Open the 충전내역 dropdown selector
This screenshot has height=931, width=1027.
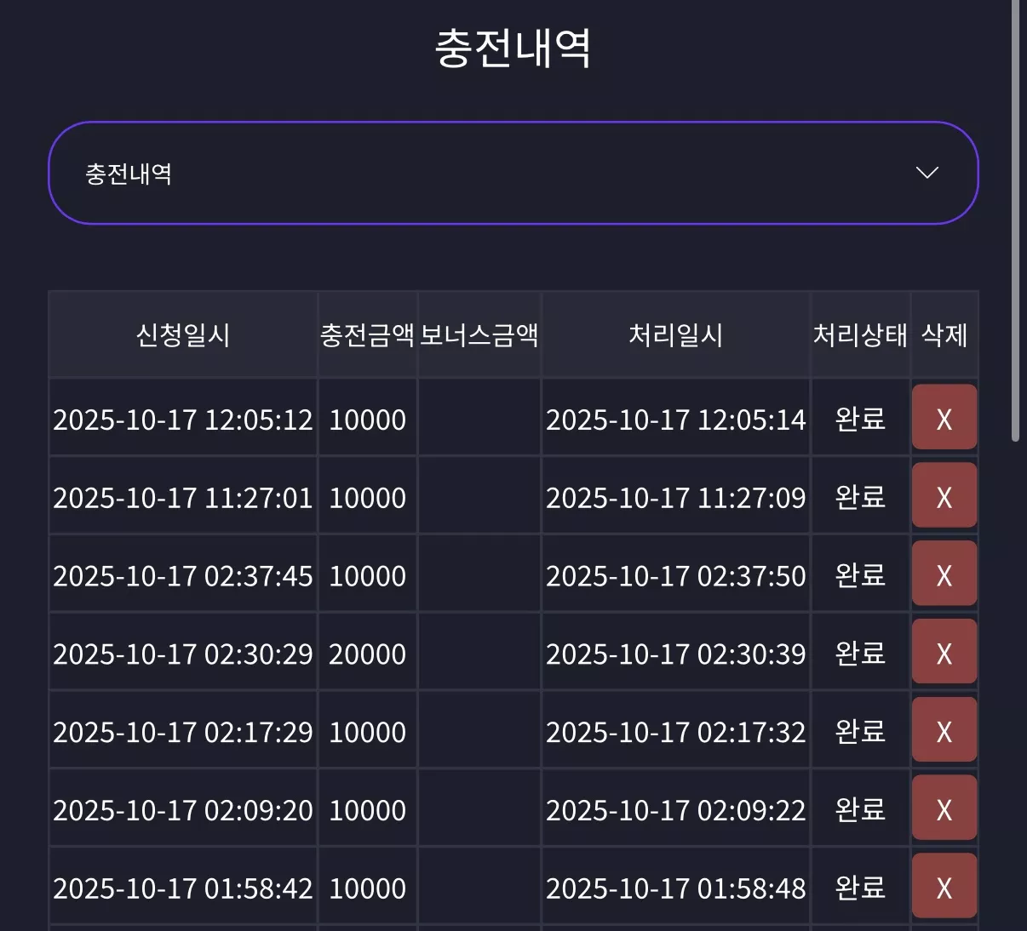point(513,173)
